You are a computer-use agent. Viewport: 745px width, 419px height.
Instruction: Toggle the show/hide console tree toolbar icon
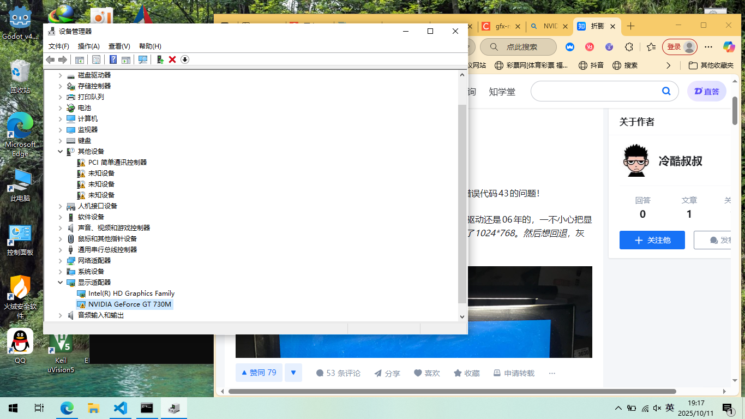tap(80, 59)
